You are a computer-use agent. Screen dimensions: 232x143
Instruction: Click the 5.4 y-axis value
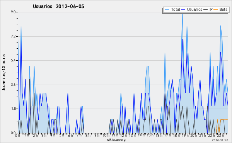[13, 60]
